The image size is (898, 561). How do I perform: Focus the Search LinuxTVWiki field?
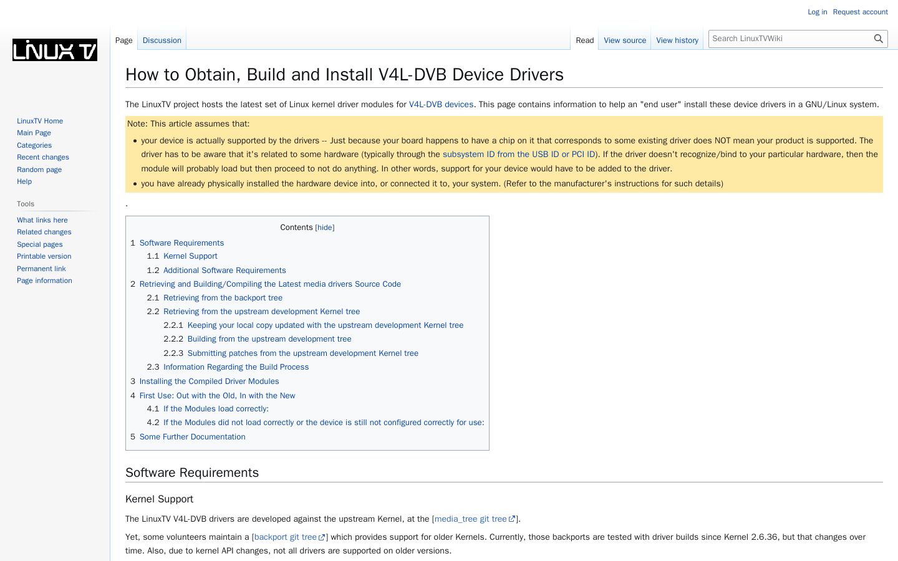pyautogui.click(x=791, y=39)
